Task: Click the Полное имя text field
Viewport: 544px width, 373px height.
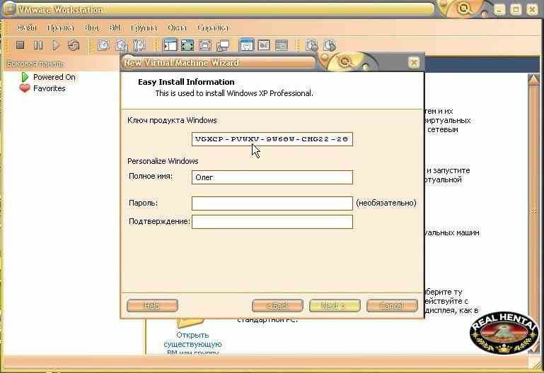Action: click(272, 177)
